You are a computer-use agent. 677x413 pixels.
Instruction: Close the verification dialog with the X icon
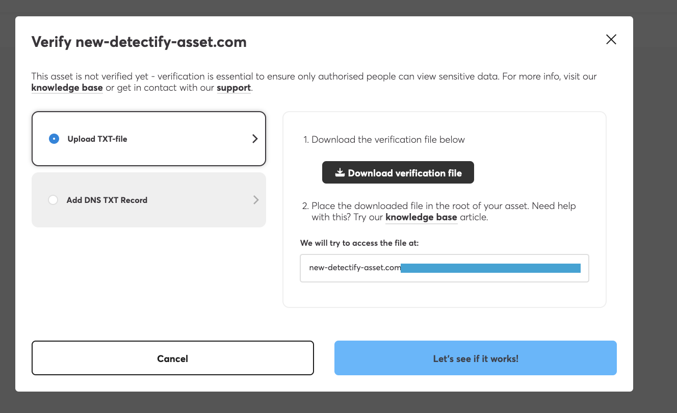[x=611, y=39]
